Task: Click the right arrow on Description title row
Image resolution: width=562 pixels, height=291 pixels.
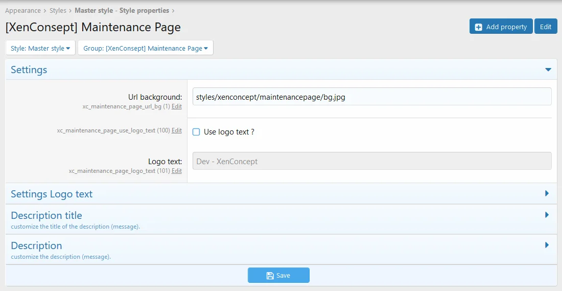Action: pos(547,215)
